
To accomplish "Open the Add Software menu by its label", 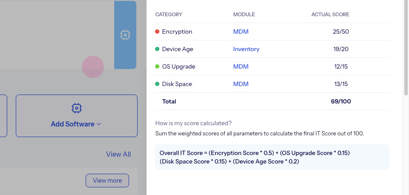I will pos(72,124).
